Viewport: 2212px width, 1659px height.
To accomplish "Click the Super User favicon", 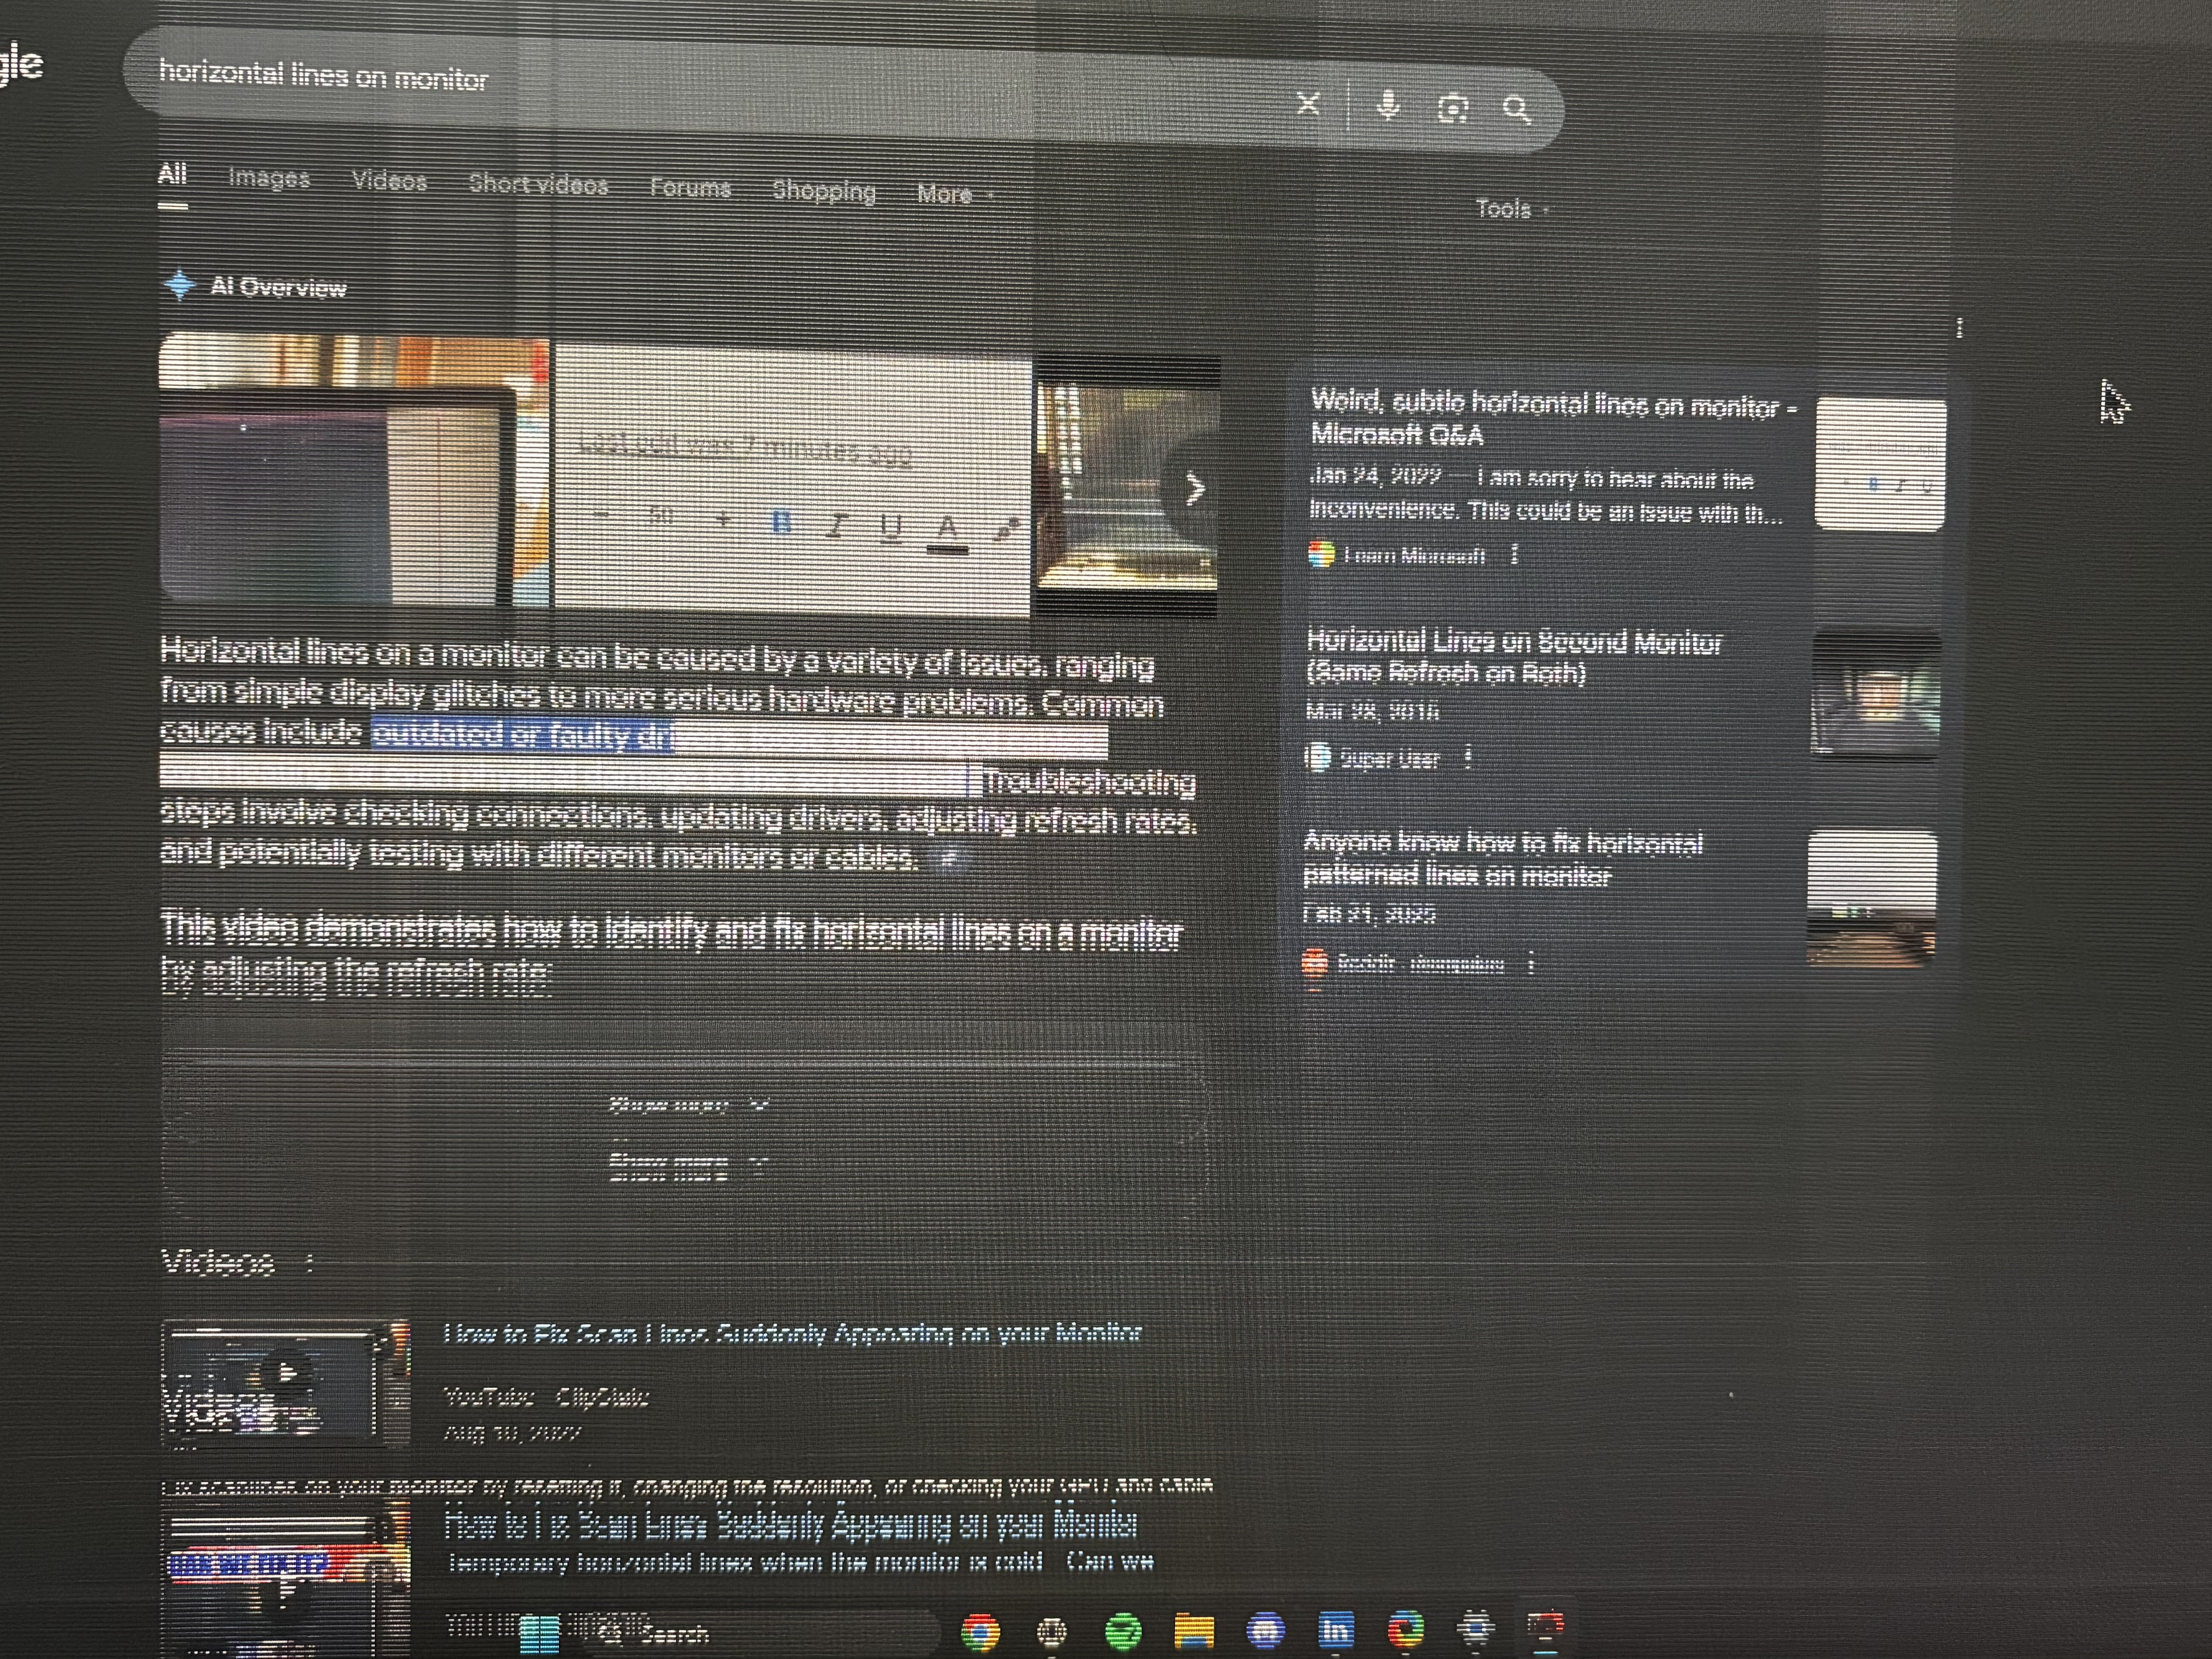I will point(1318,757).
